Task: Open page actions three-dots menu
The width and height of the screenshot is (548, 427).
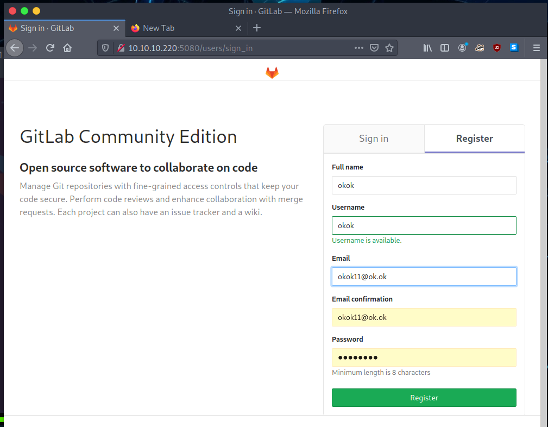Action: pyautogui.click(x=359, y=48)
